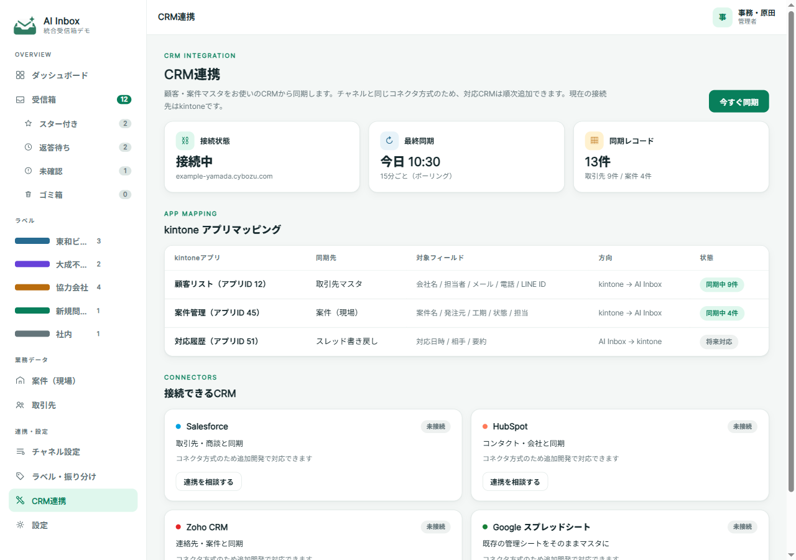Open 設定 in the sidebar

[x=73, y=525]
